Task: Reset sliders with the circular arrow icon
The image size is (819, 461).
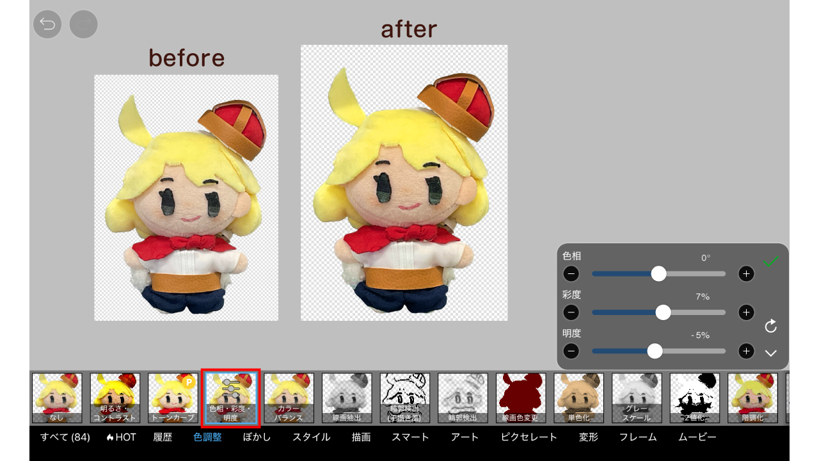Action: 770,326
